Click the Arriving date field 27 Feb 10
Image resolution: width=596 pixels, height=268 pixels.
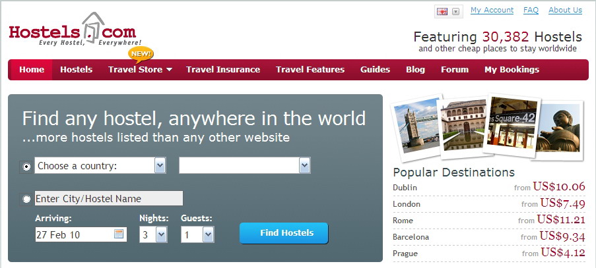click(81, 234)
